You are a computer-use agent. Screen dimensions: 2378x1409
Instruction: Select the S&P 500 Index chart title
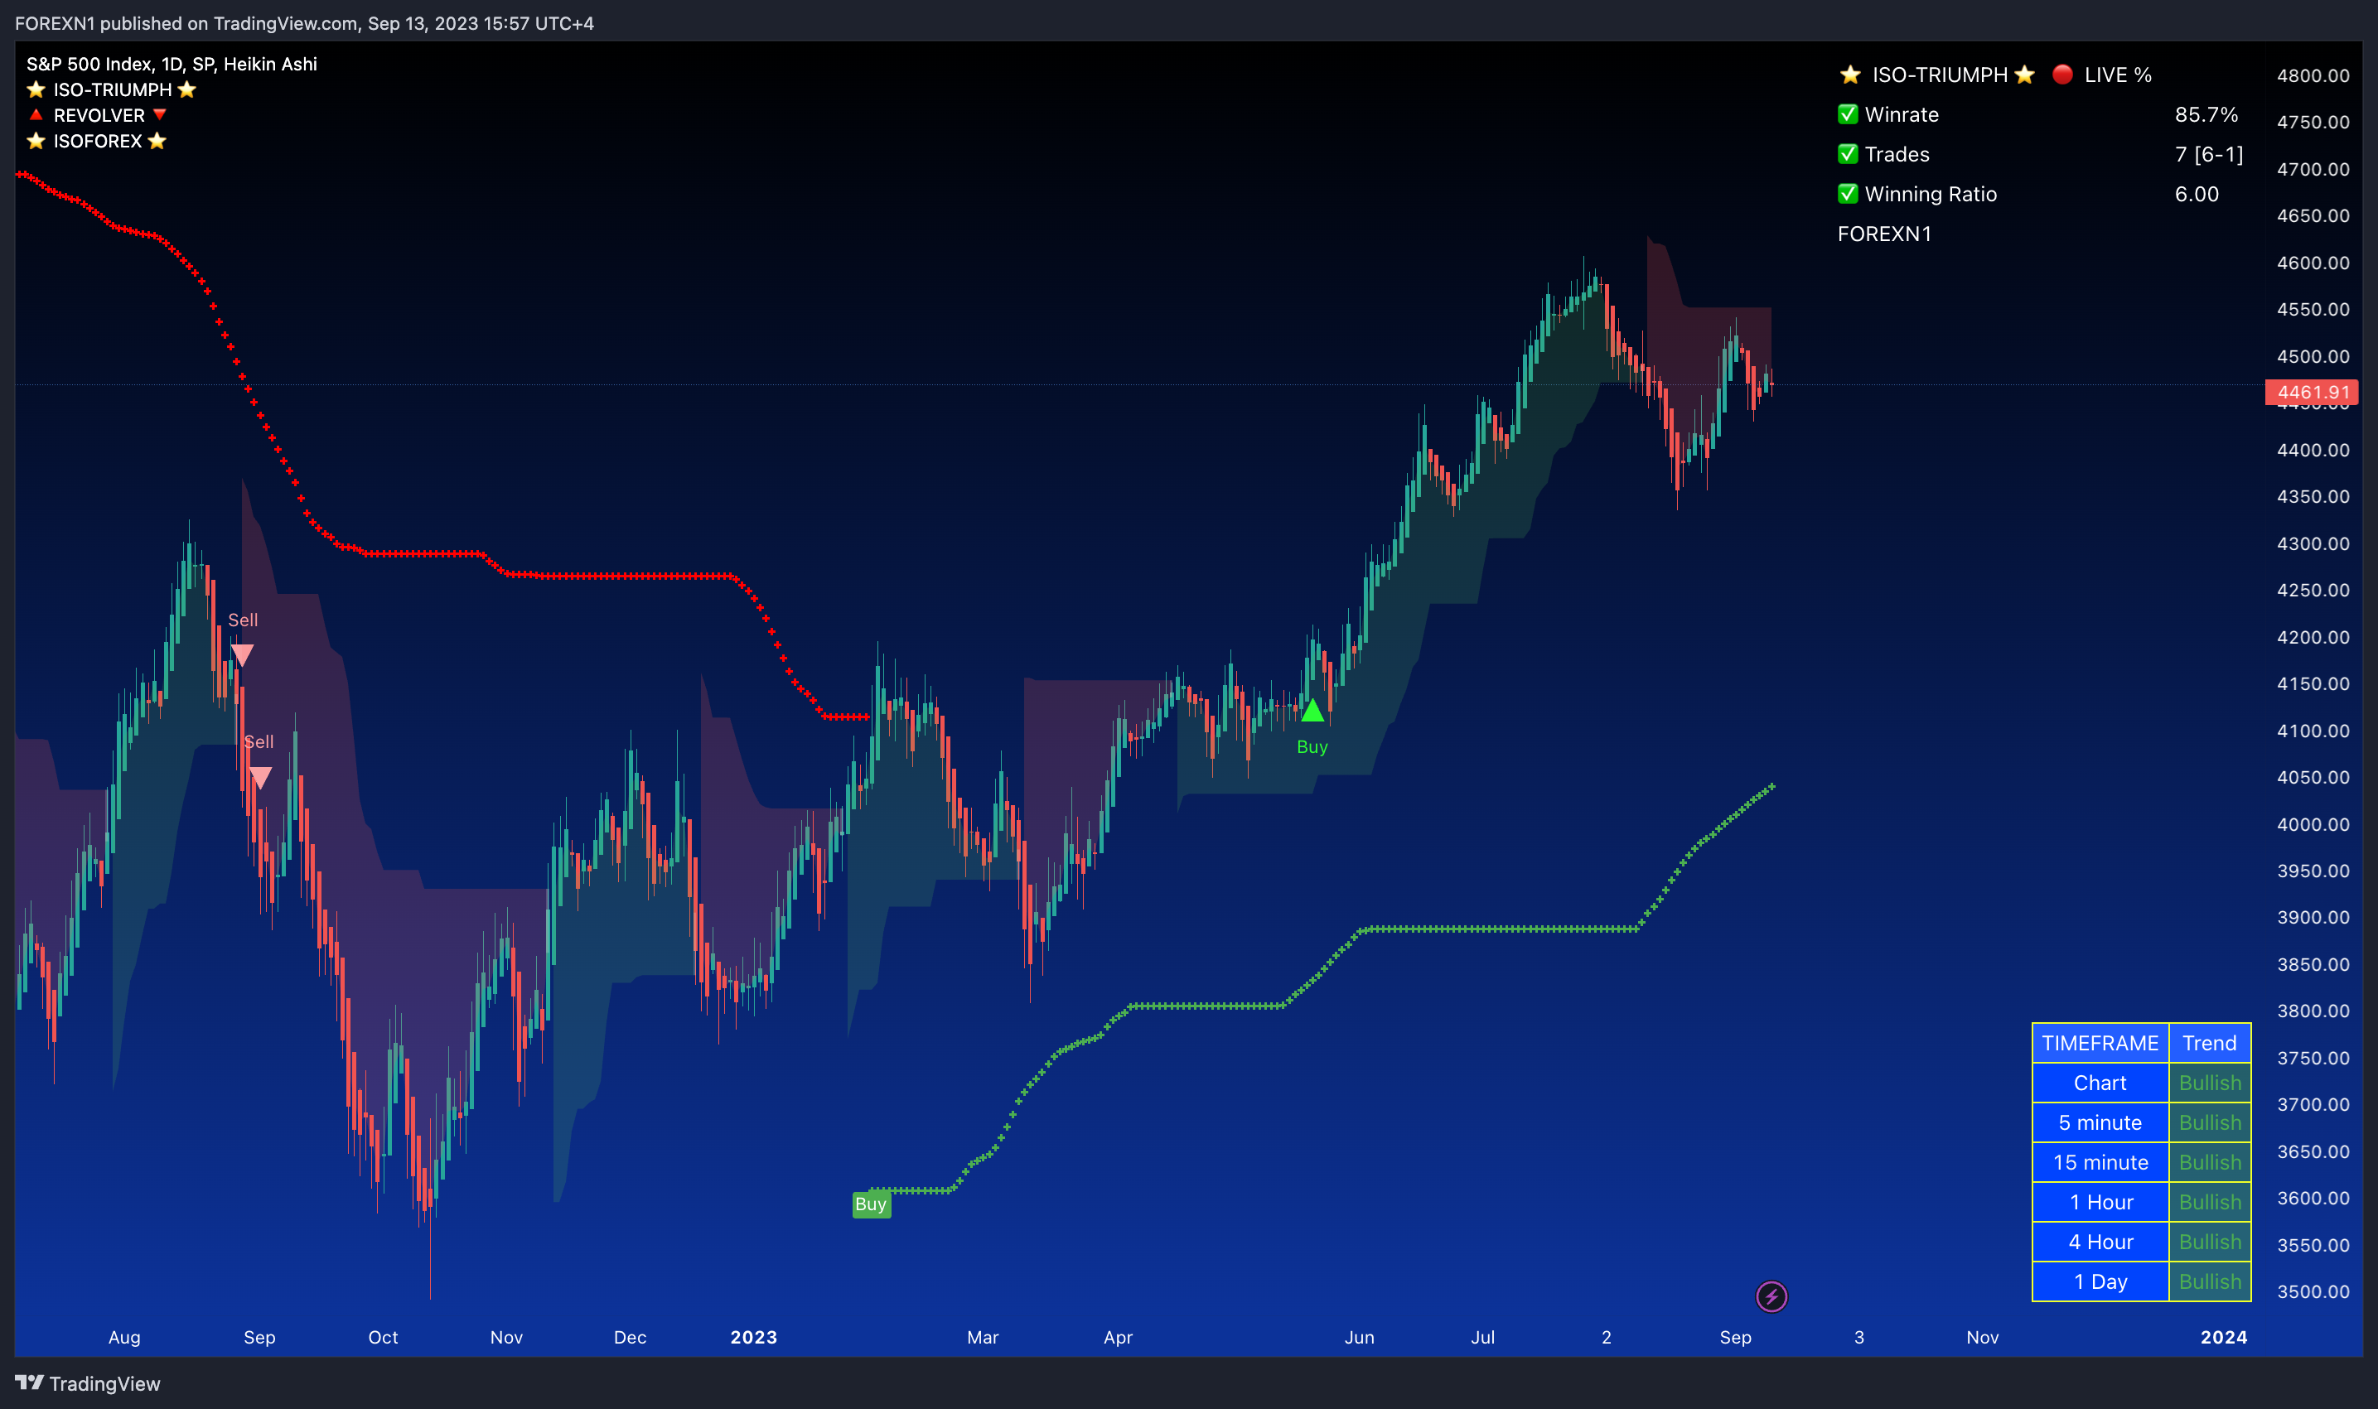point(172,64)
